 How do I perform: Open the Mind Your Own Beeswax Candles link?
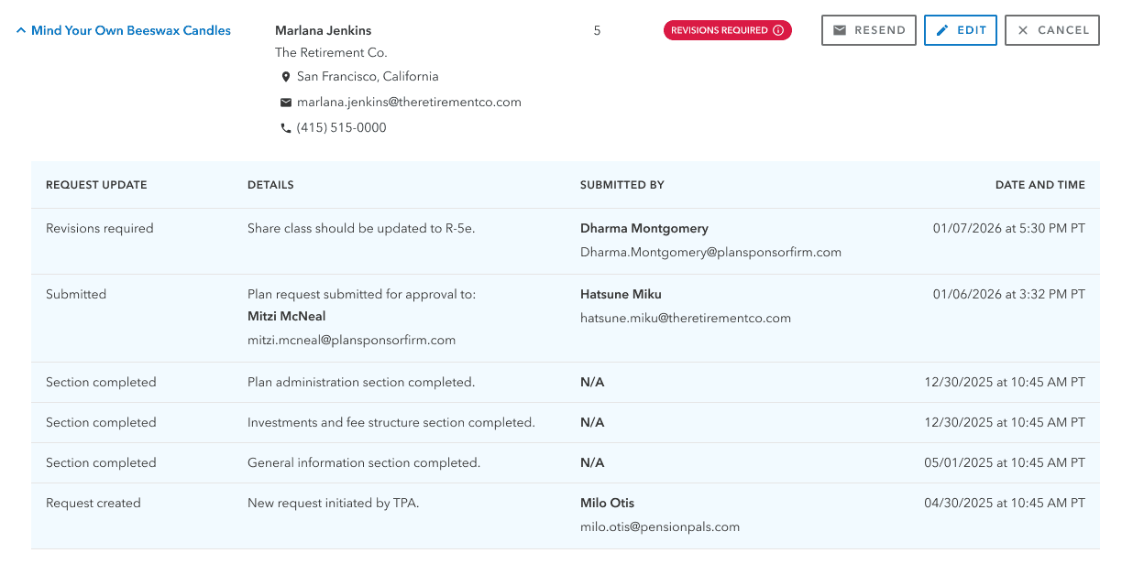[x=131, y=30]
